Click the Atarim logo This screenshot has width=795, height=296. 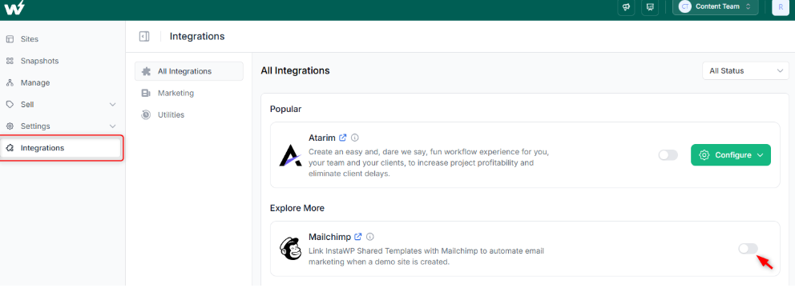[291, 155]
